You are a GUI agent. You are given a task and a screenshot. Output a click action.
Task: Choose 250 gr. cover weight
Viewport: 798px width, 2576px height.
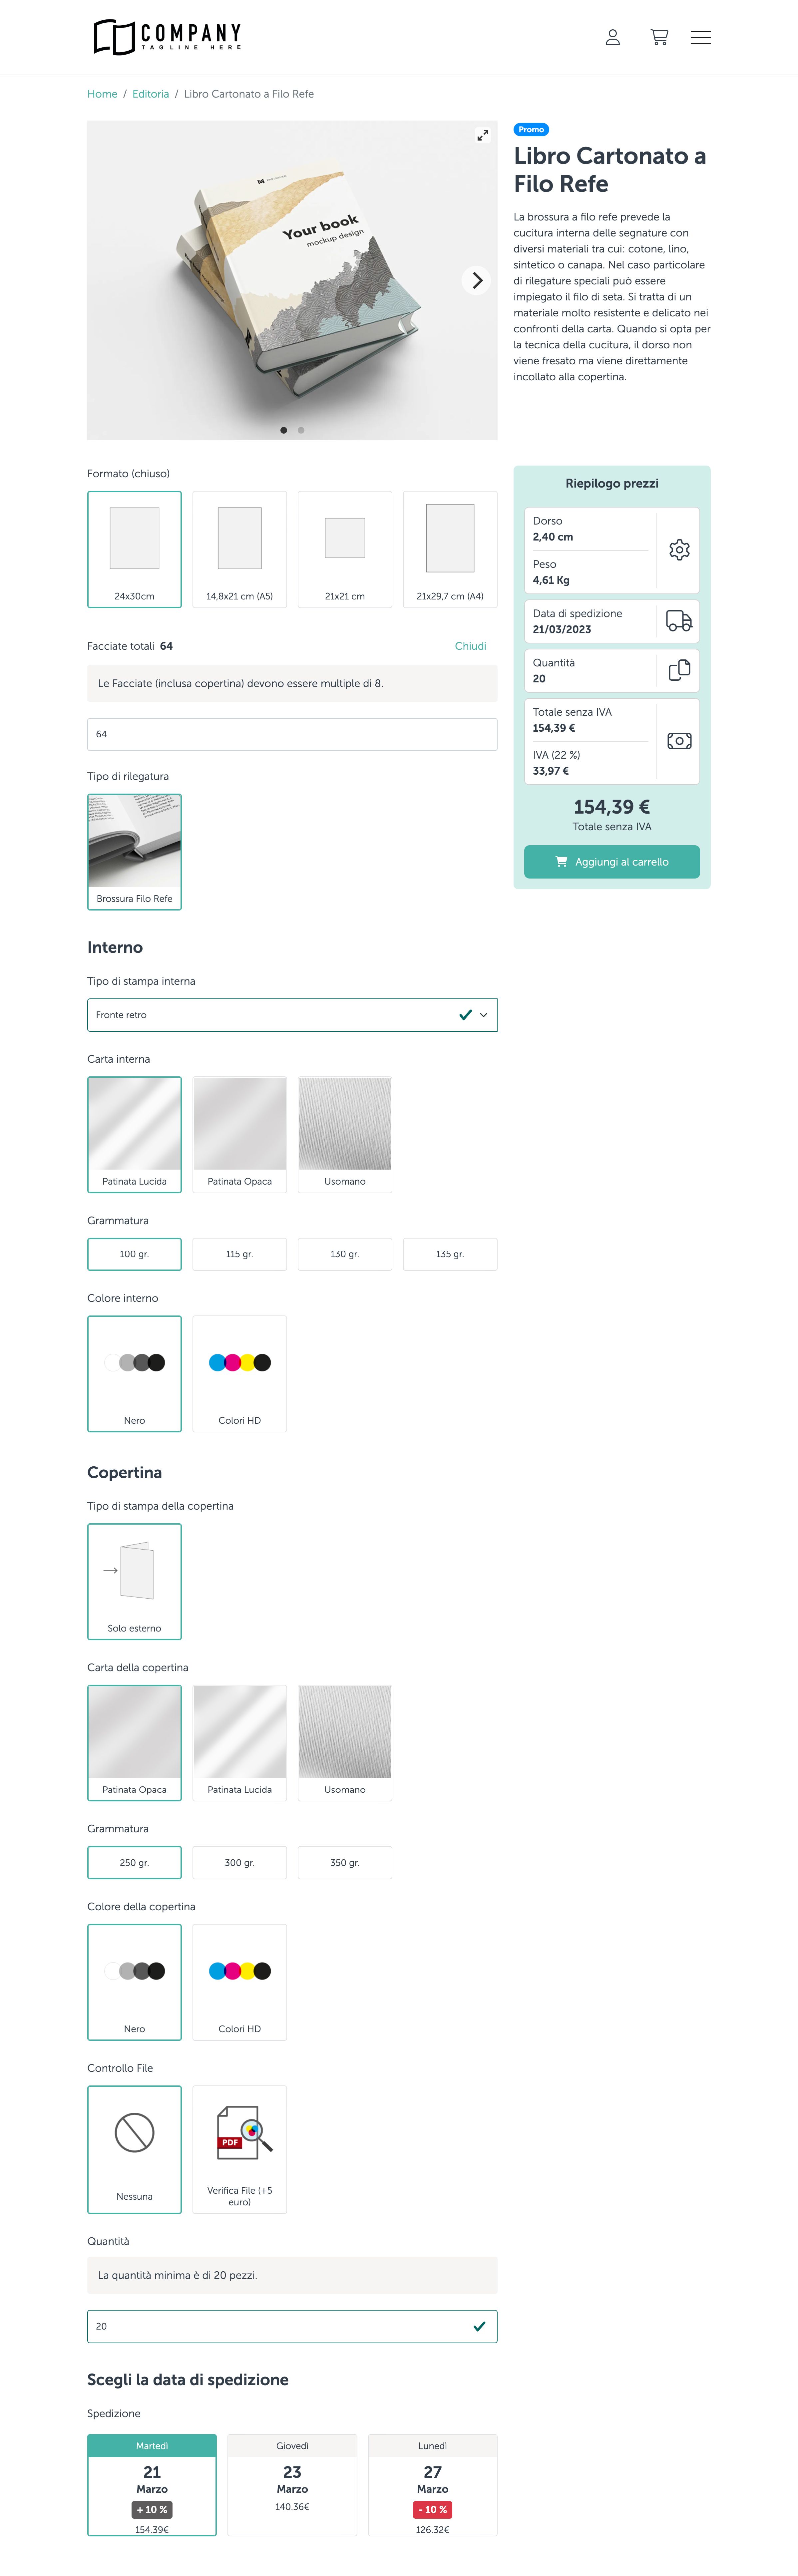[x=134, y=1863]
